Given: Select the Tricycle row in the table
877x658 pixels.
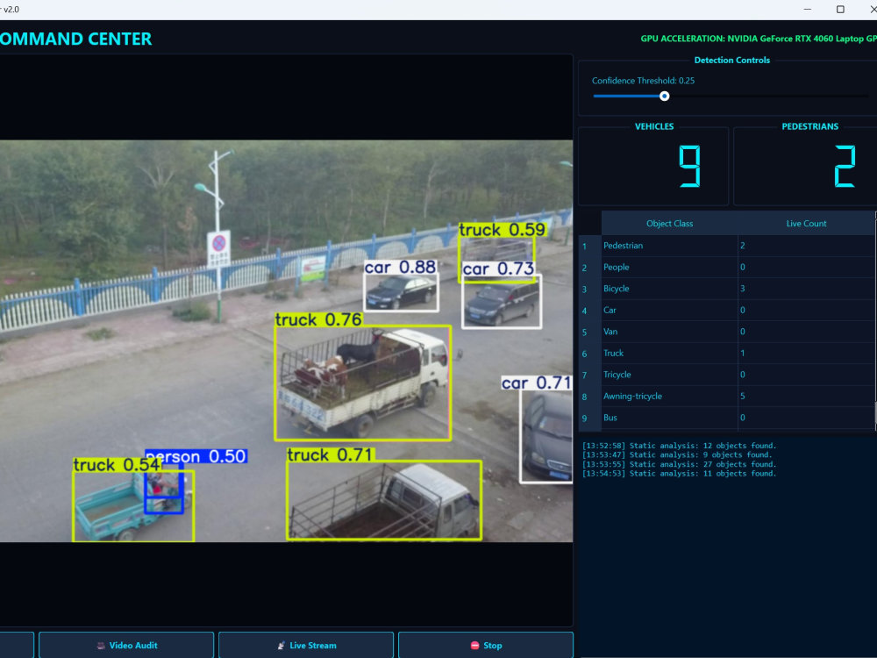Looking at the screenshot, I should click(x=727, y=375).
